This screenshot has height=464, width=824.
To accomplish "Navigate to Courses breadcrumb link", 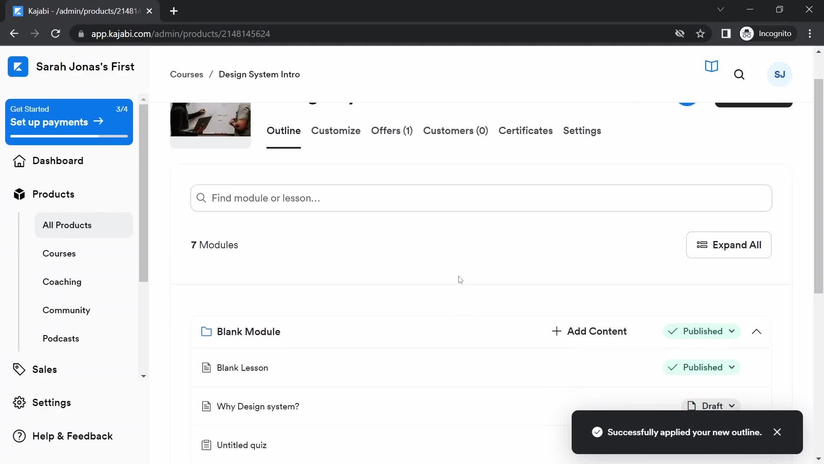I will click(x=186, y=74).
